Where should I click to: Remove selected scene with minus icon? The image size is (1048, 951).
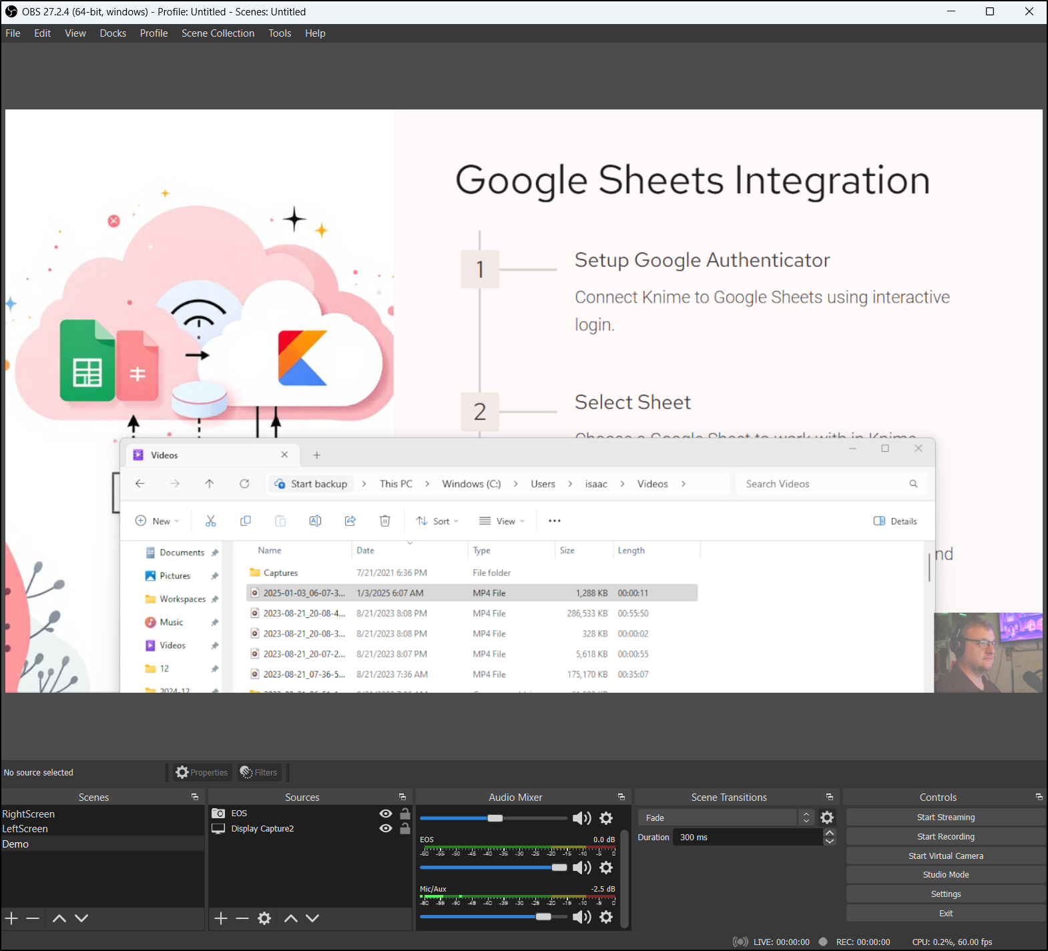[33, 918]
